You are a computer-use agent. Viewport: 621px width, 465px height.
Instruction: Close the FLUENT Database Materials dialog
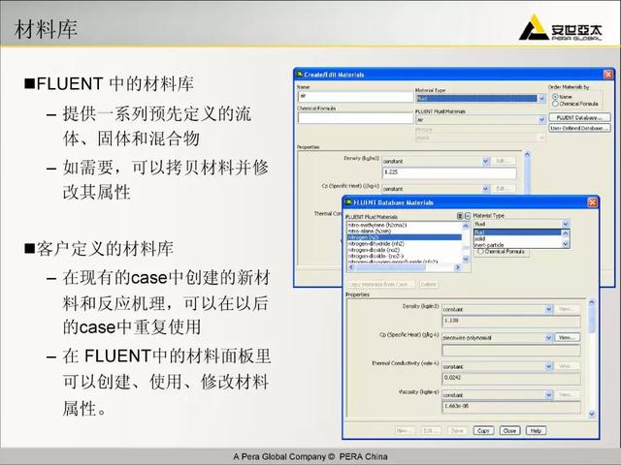pyautogui.click(x=593, y=202)
